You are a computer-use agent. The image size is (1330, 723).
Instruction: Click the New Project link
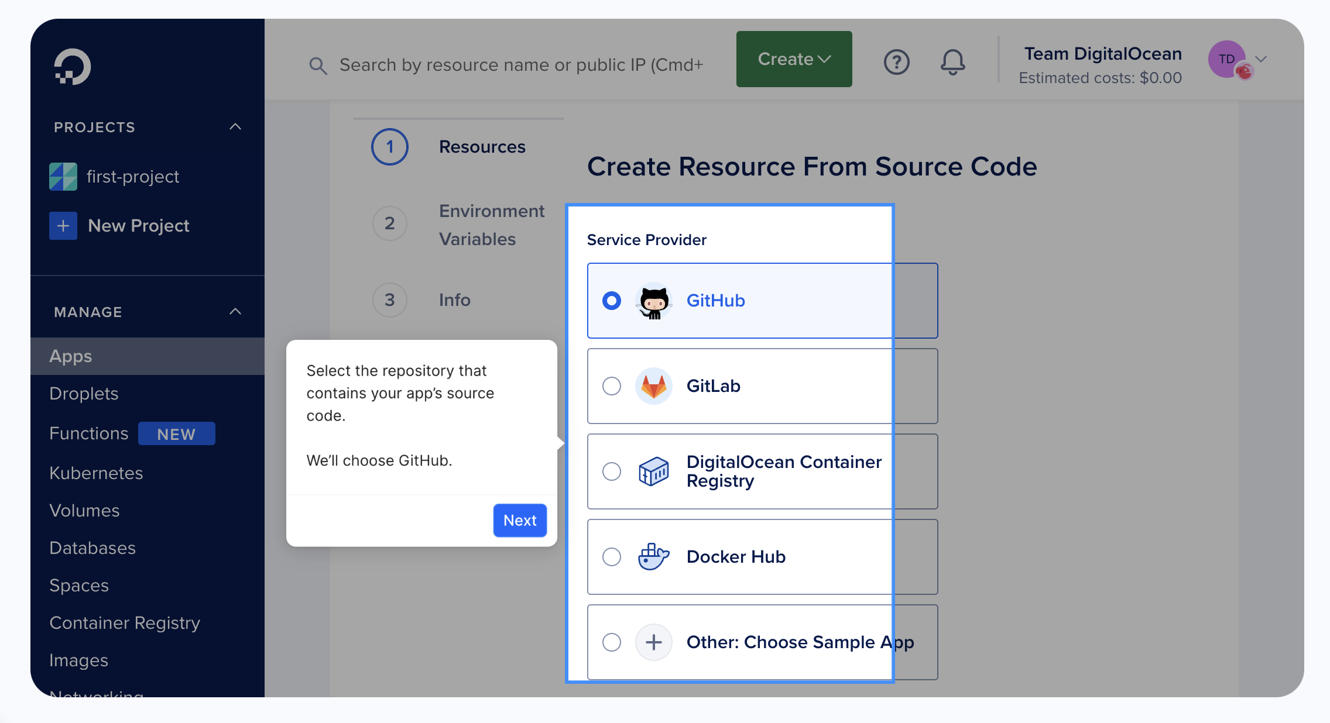(138, 225)
